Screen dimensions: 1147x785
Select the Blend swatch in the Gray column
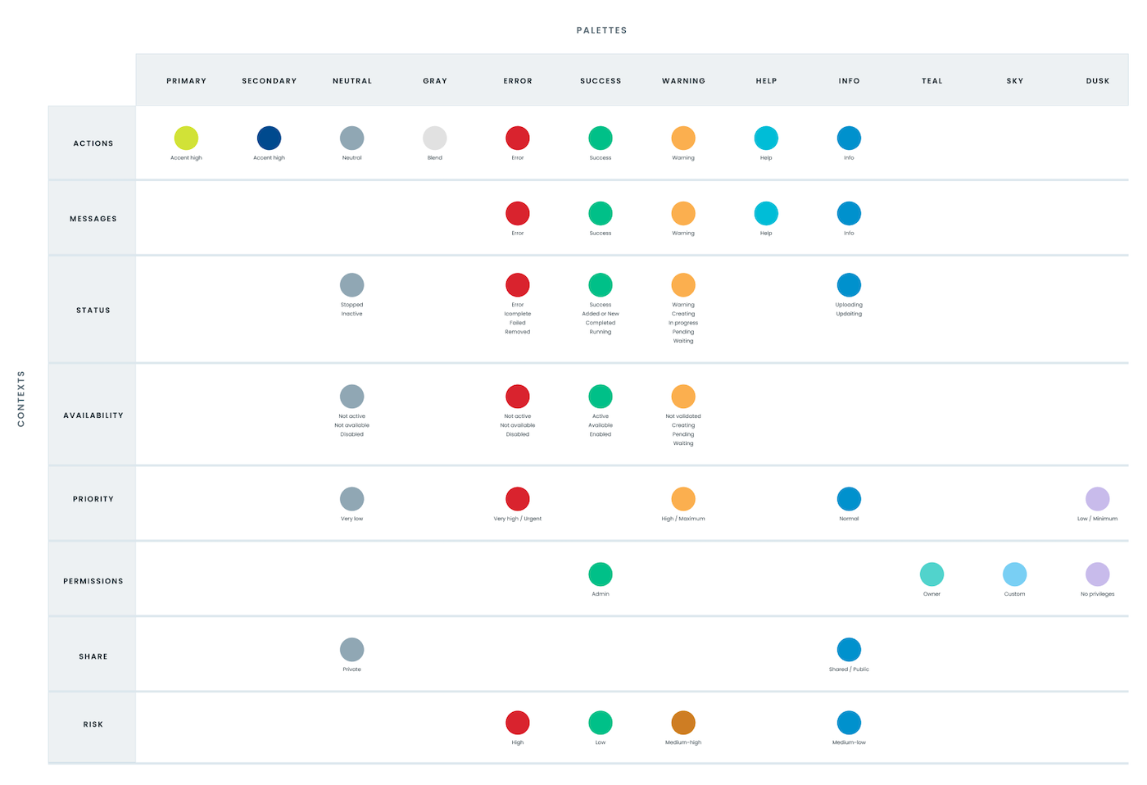(434, 138)
